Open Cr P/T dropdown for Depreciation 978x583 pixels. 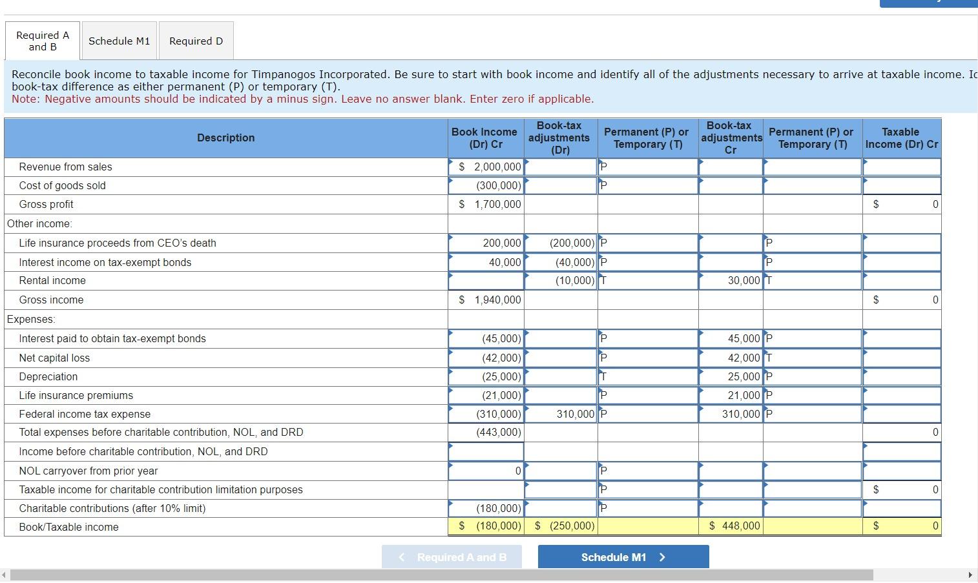[813, 376]
